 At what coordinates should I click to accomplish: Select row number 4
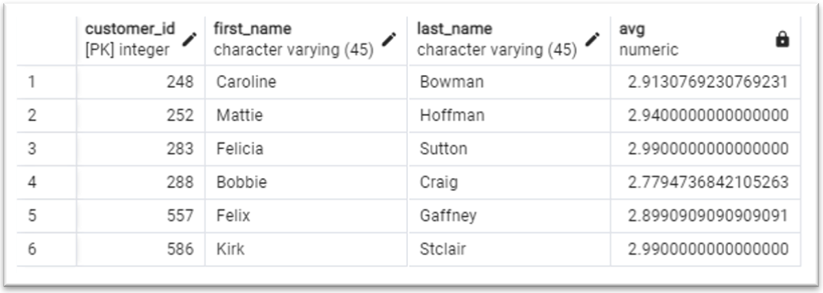[x=47, y=182]
